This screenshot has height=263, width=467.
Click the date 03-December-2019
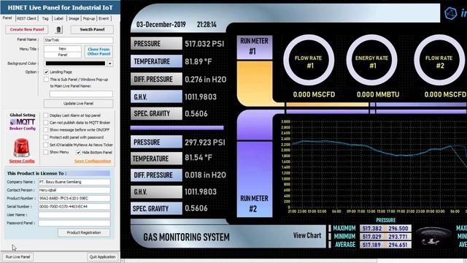click(161, 24)
